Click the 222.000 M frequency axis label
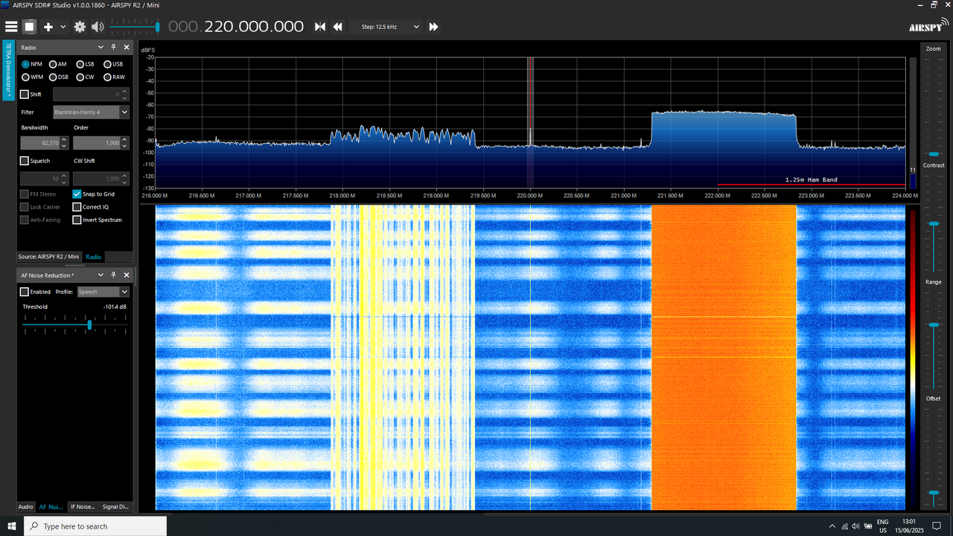 (x=718, y=195)
